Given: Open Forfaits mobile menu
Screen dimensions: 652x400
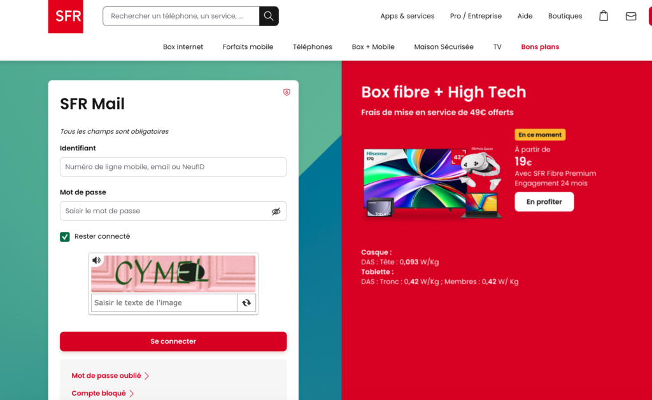Looking at the screenshot, I should [x=248, y=47].
